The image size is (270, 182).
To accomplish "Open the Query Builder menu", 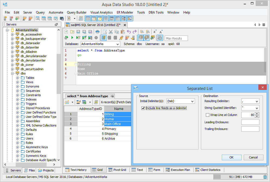I will [77, 12].
